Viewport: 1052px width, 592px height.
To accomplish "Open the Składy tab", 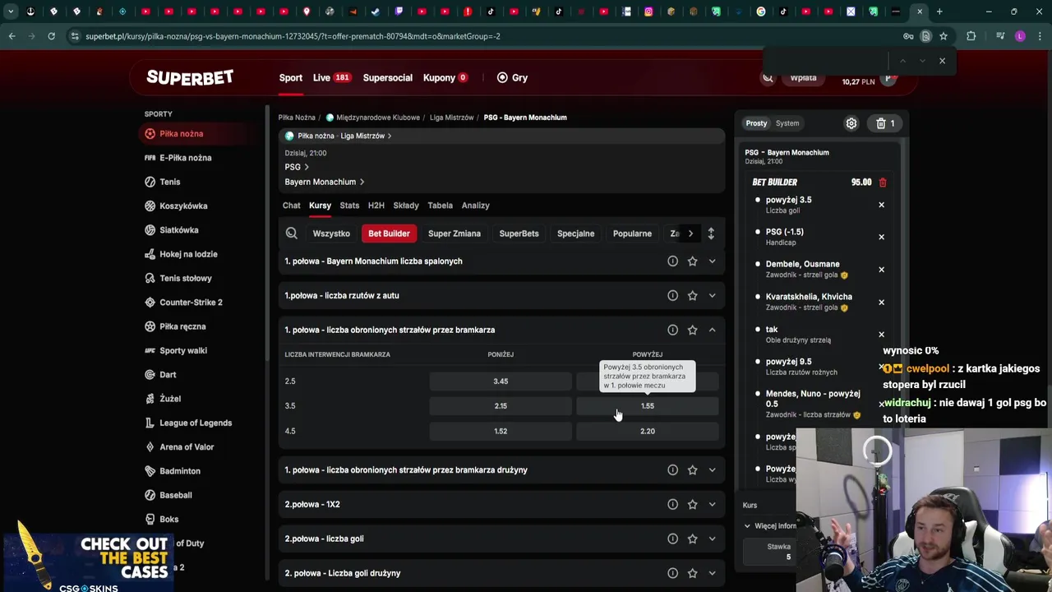I will click(406, 206).
